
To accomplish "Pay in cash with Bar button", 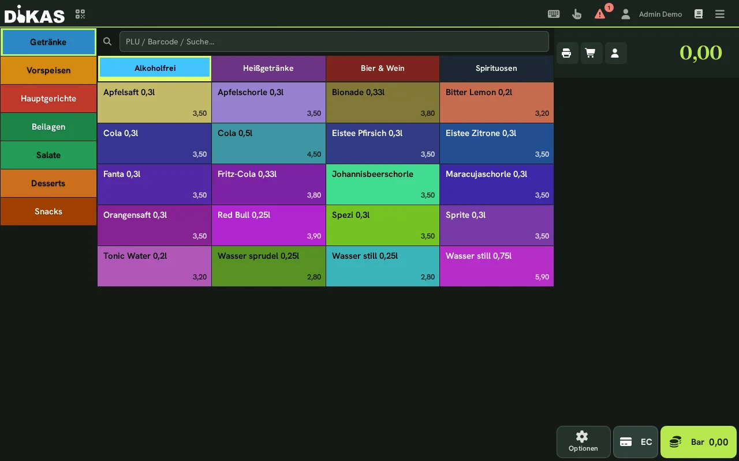I will (x=699, y=442).
